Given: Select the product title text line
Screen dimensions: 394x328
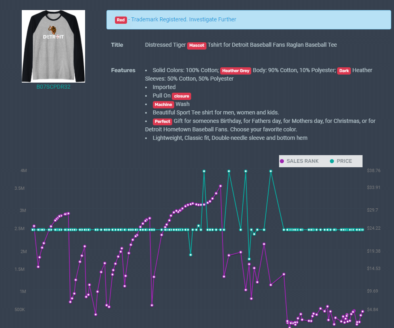Looking at the screenshot, I should pyautogui.click(x=241, y=45).
